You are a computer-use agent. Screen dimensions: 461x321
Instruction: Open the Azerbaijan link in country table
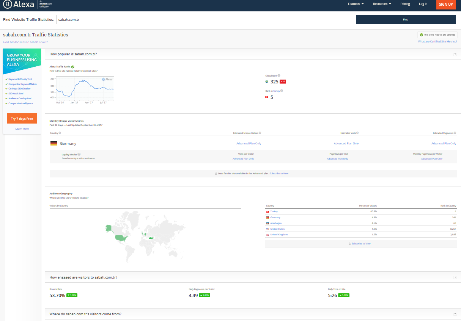pos(276,223)
